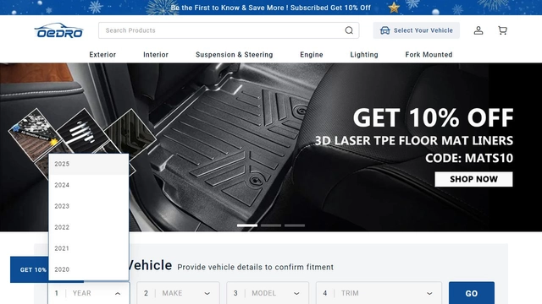
Task: Open the Suspension & Steering menu
Action: tap(235, 54)
